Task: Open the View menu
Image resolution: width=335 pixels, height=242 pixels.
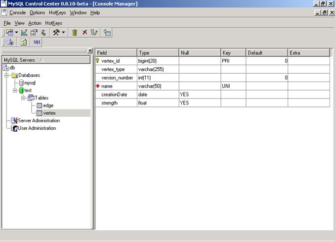Action: point(19,23)
